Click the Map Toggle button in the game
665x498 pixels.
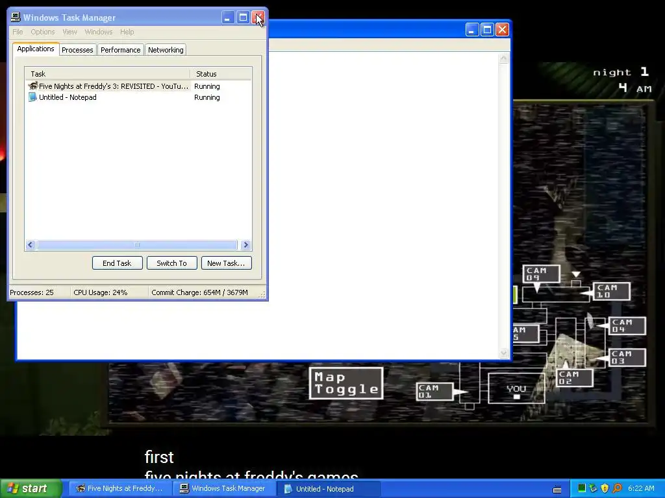(x=346, y=383)
